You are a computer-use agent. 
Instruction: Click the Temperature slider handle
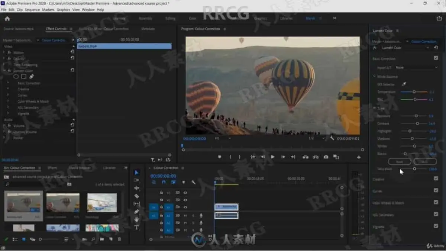point(414,92)
